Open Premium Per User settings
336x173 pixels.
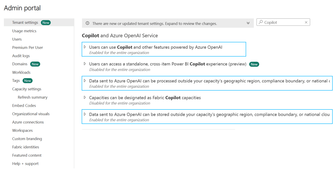click(28, 47)
